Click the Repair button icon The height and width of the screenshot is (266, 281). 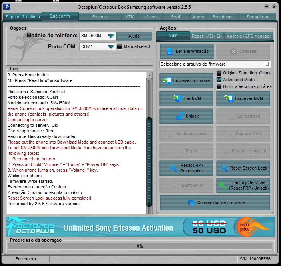[180, 151]
